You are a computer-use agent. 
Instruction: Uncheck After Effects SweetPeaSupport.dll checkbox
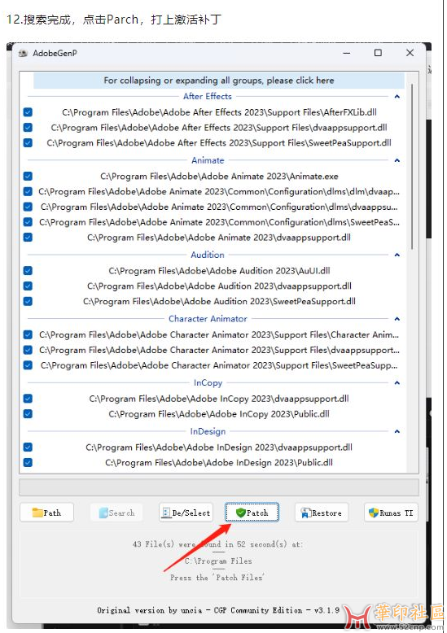(x=28, y=143)
